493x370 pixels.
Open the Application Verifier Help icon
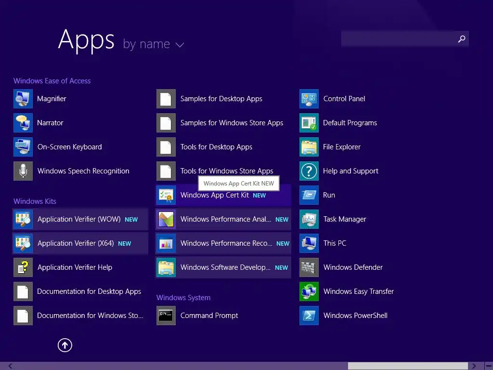[23, 267]
